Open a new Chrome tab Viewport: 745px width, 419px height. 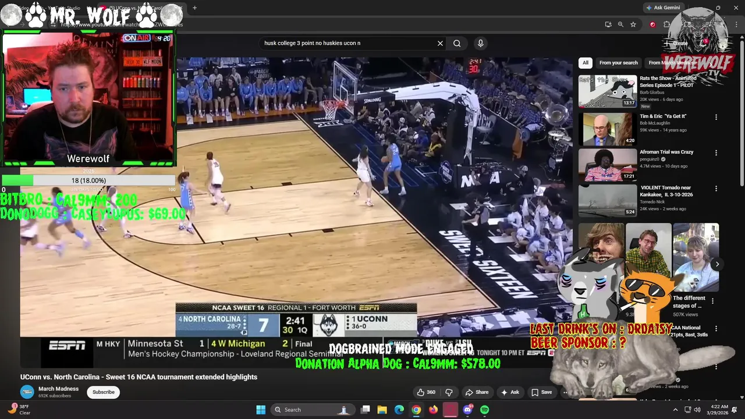pyautogui.click(x=194, y=8)
